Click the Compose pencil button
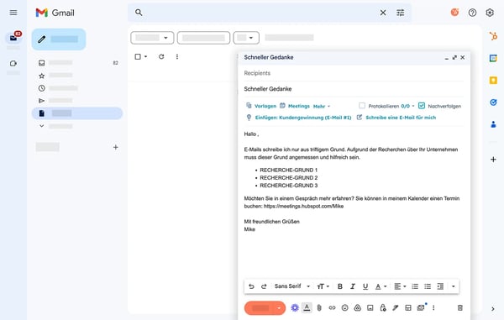 [x=59, y=39]
